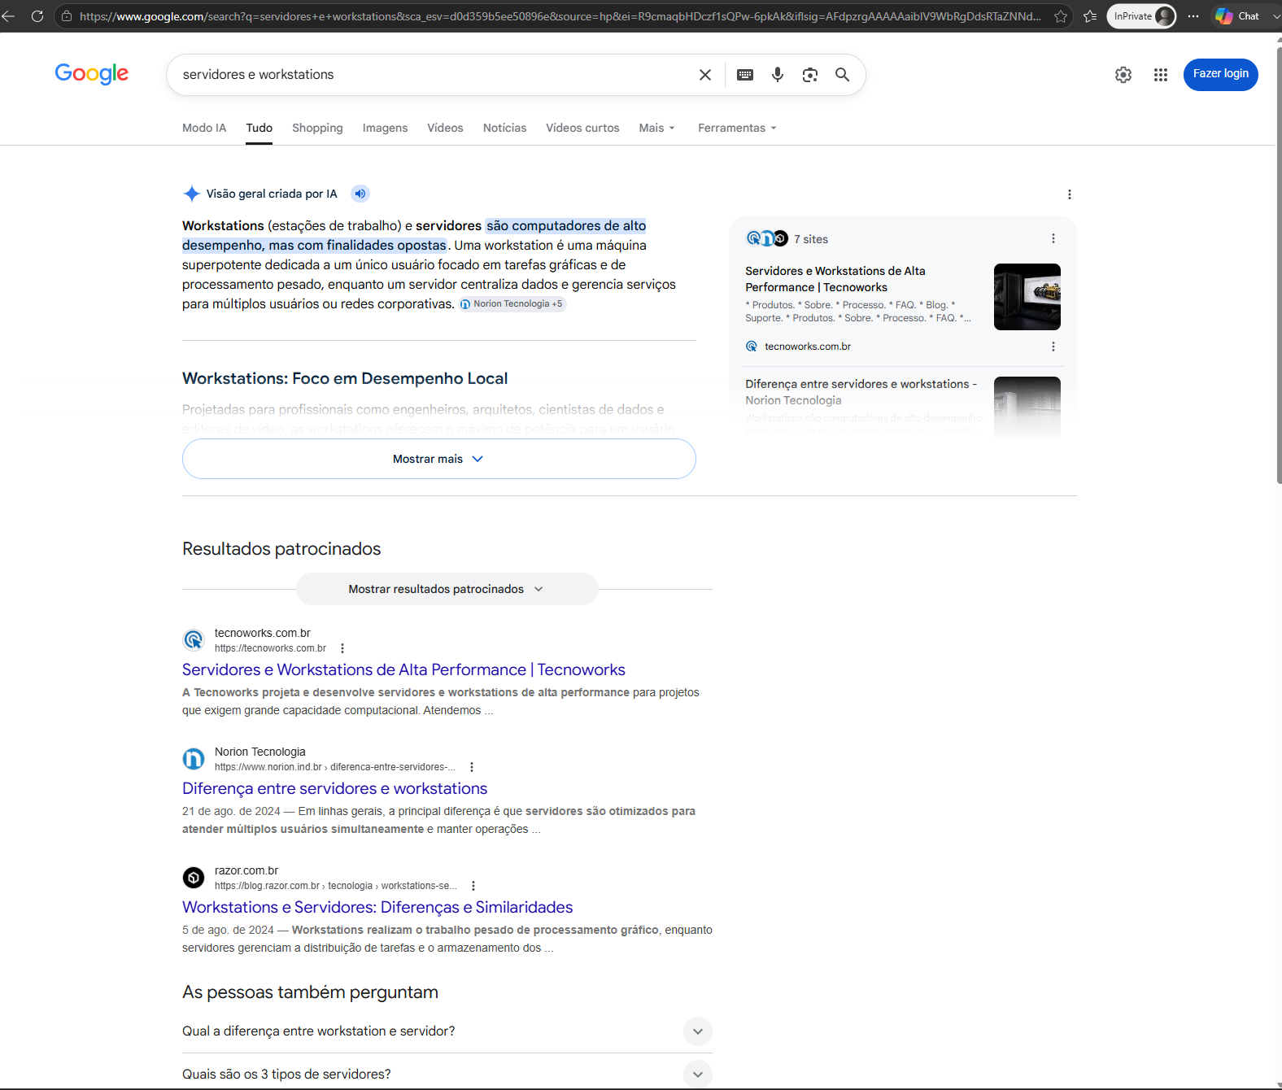Expand Mostrar resultados patrocinados
Image resolution: width=1282 pixels, height=1090 pixels.
click(x=447, y=589)
